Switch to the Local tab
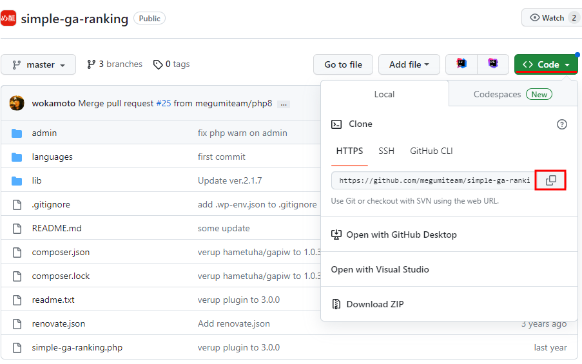The image size is (582, 364). point(385,94)
